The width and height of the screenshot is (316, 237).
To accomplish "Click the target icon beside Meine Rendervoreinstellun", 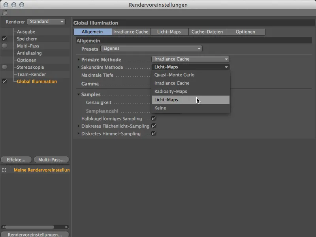I will 4,170.
